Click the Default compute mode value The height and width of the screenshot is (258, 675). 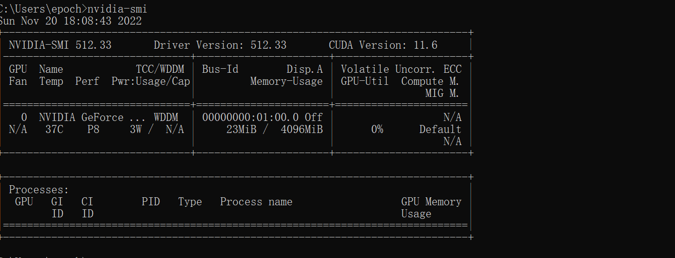pyautogui.click(x=440, y=130)
